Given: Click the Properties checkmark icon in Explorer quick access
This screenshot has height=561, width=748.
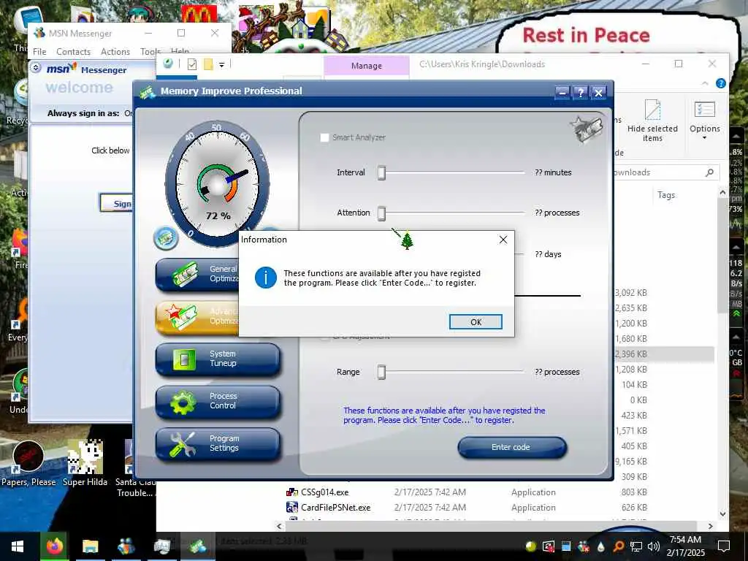Looking at the screenshot, I should click(192, 64).
